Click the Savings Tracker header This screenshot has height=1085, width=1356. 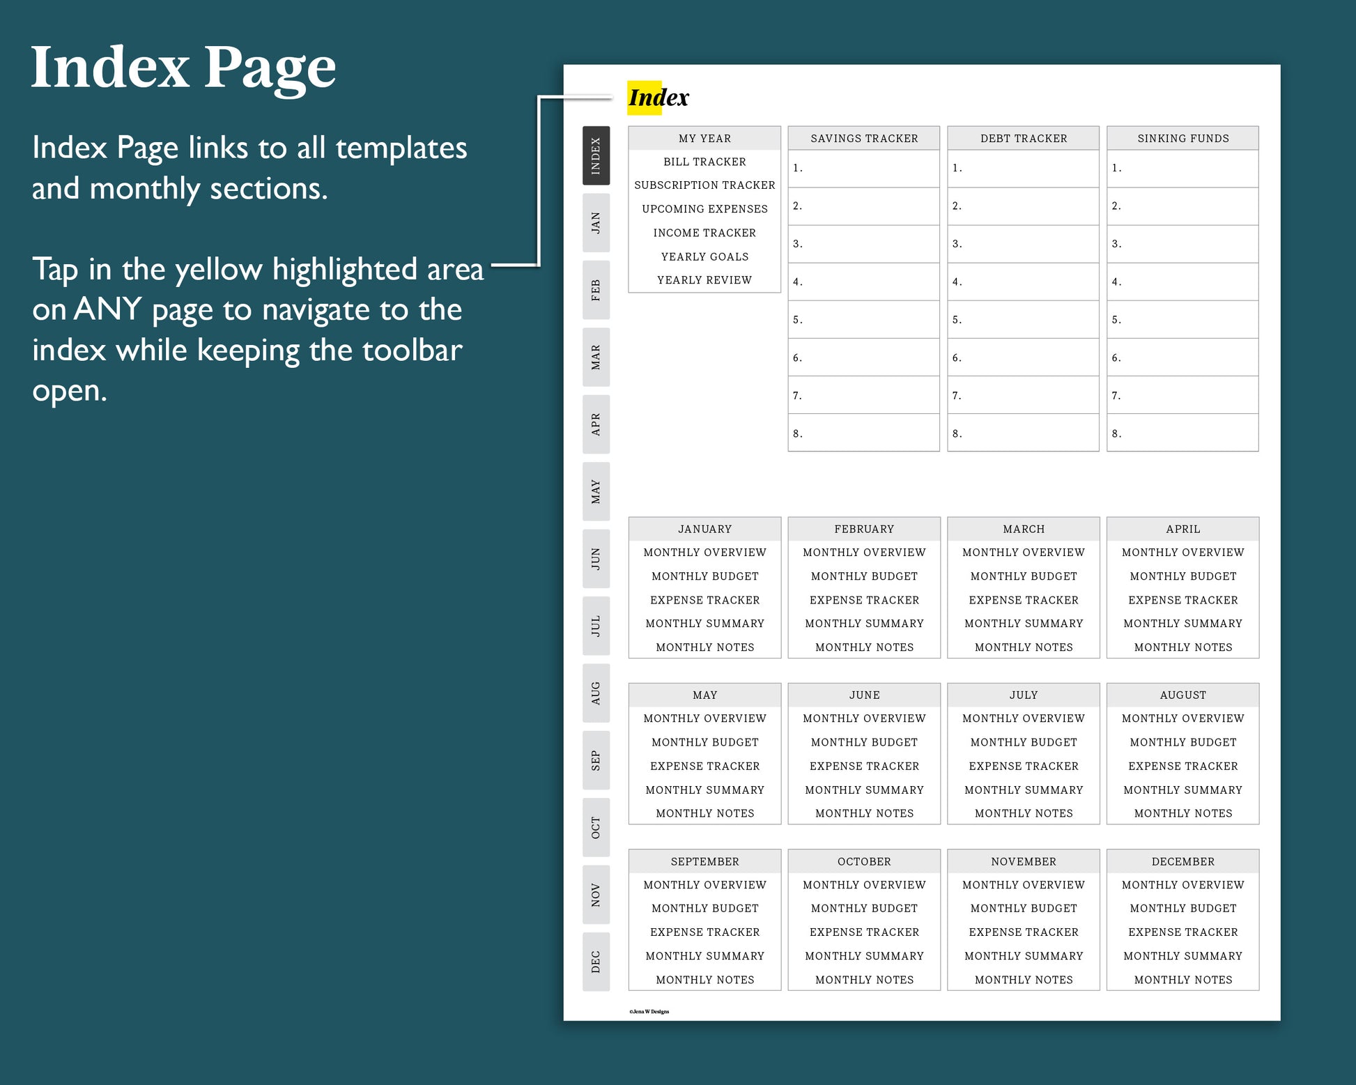tap(863, 139)
